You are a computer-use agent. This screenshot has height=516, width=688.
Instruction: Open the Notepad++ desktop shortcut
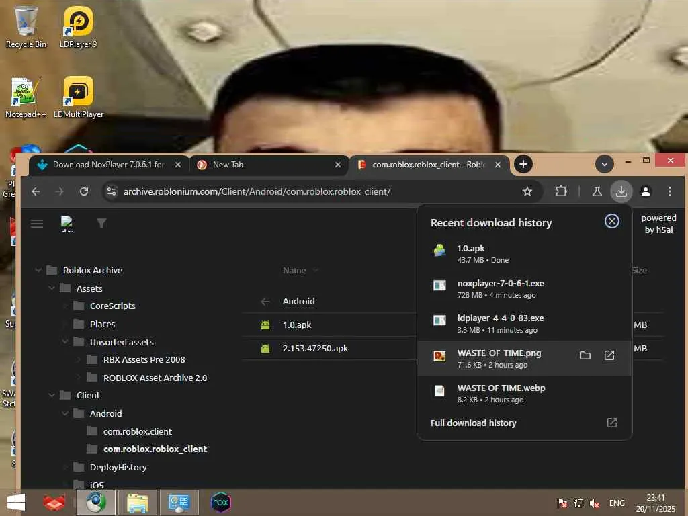26,97
